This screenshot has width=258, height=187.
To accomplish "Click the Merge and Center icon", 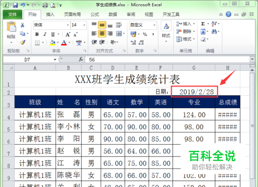I will [x=119, y=33].
